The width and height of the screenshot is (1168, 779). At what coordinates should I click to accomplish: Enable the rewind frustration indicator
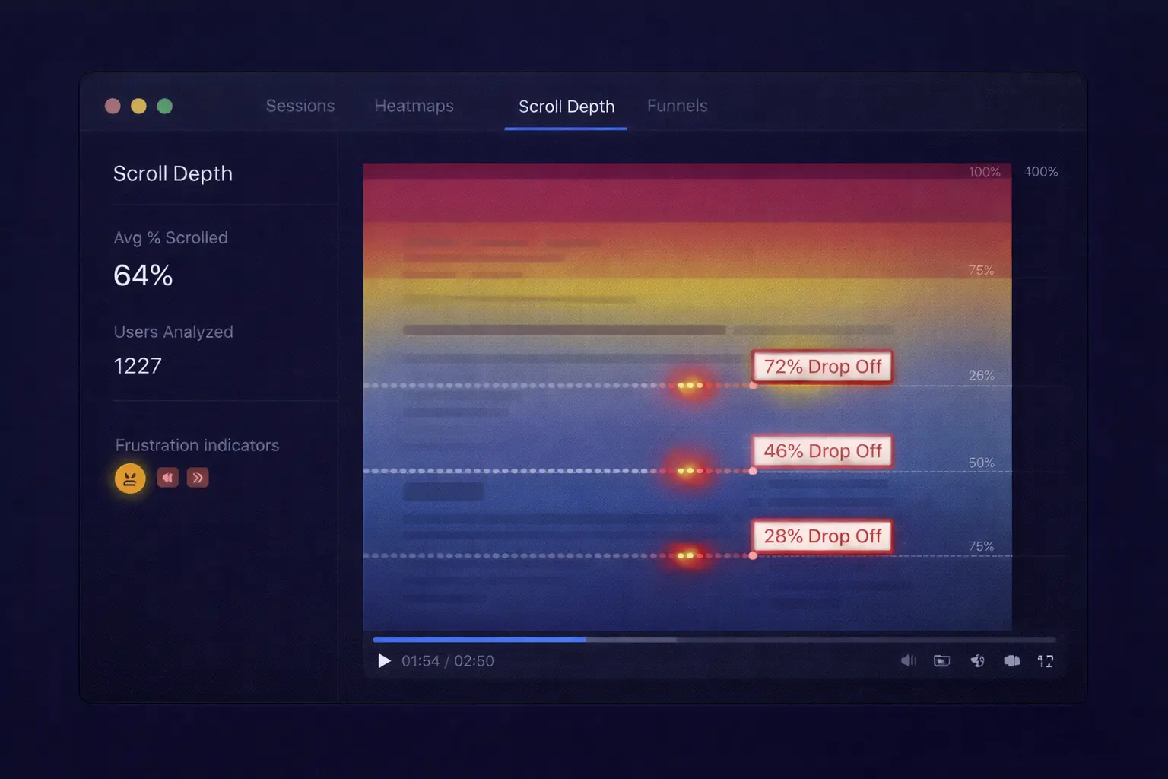point(167,478)
